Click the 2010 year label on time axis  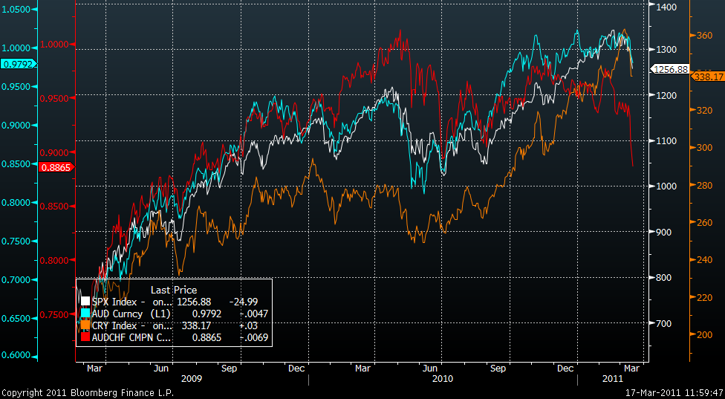click(x=442, y=379)
